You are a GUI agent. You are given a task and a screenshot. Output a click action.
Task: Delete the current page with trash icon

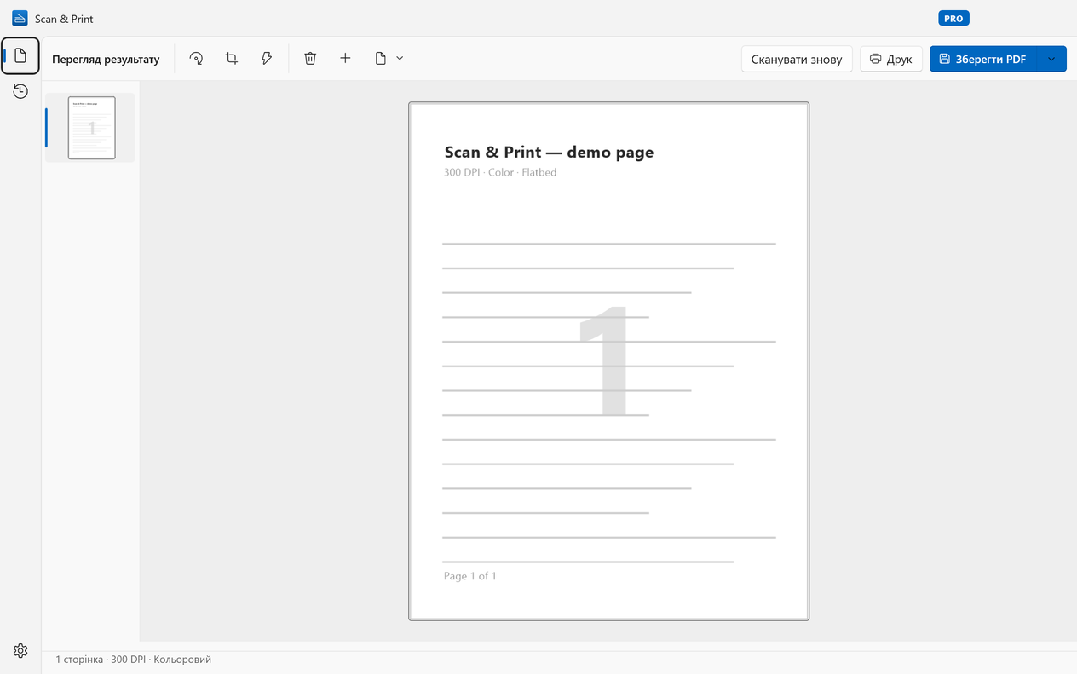click(x=310, y=59)
